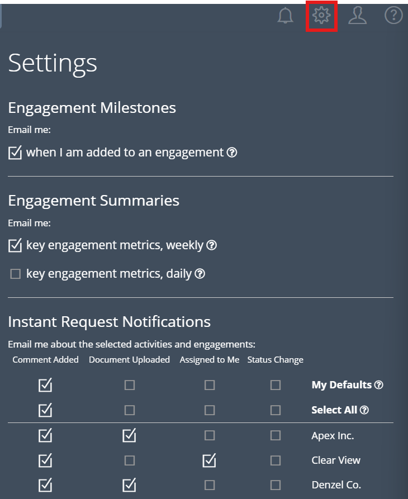Check Document Uploaded for Clear View
Viewport: 408px width, 499px height.
[130, 460]
